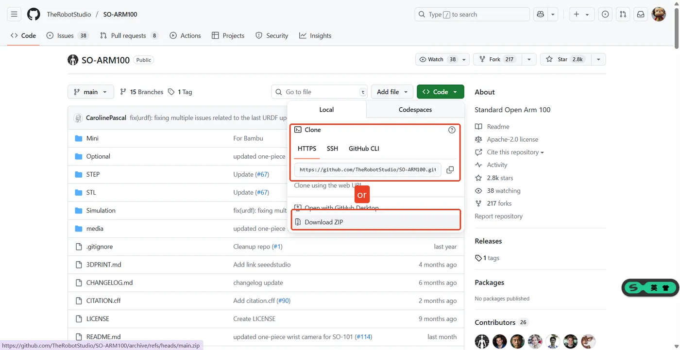Image resolution: width=680 pixels, height=350 pixels.
Task: Switch to the Projects tab
Action: tap(228, 35)
